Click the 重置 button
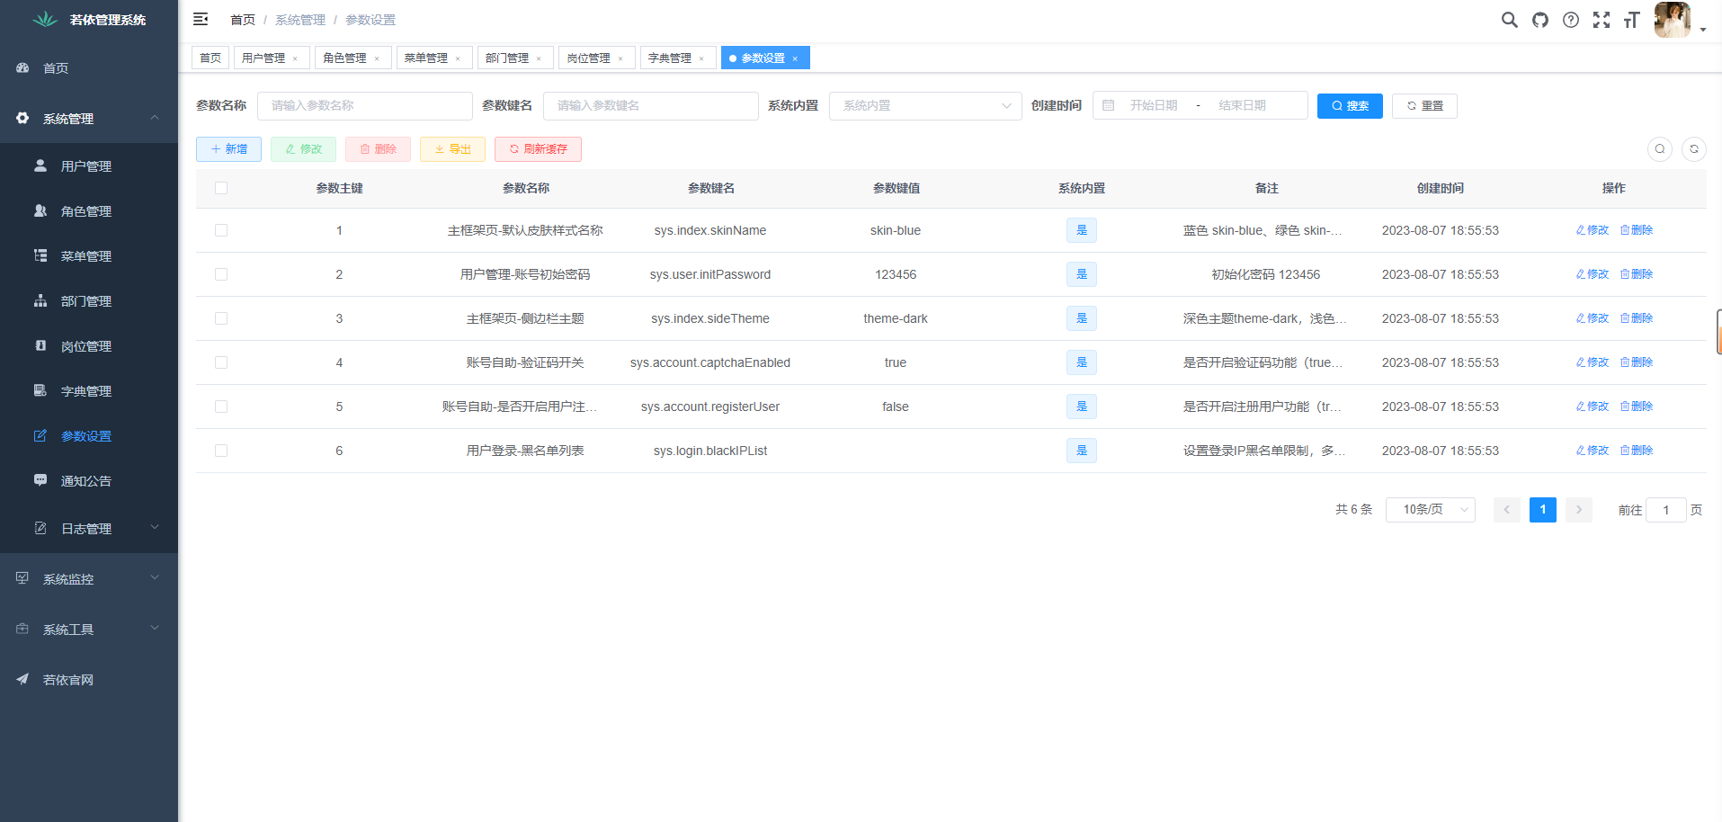 point(1424,105)
